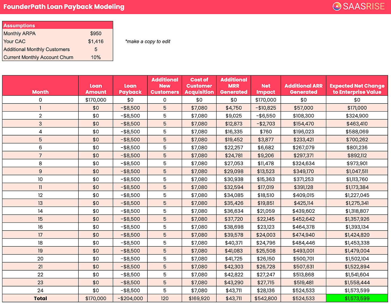Select the $700,262 enterprise value cell

point(357,139)
